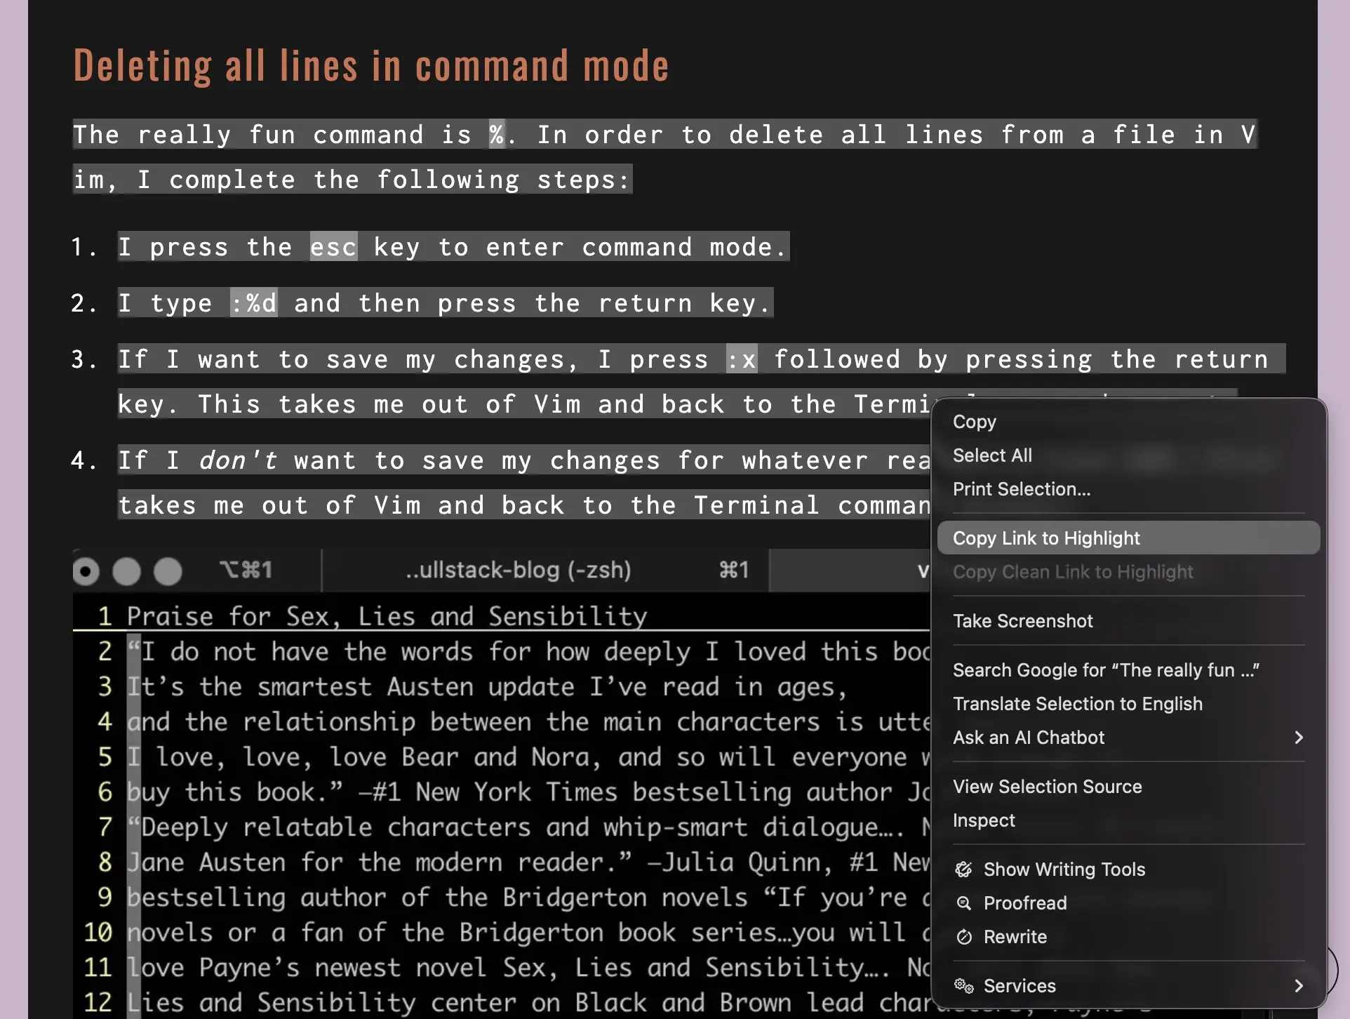Select Show Writing Tools entry
The image size is (1350, 1019).
click(x=1128, y=870)
